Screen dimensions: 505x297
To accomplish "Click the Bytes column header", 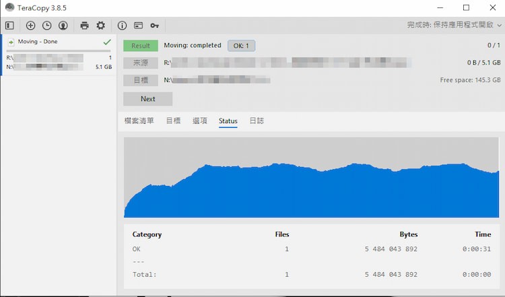I will pyautogui.click(x=409, y=234).
